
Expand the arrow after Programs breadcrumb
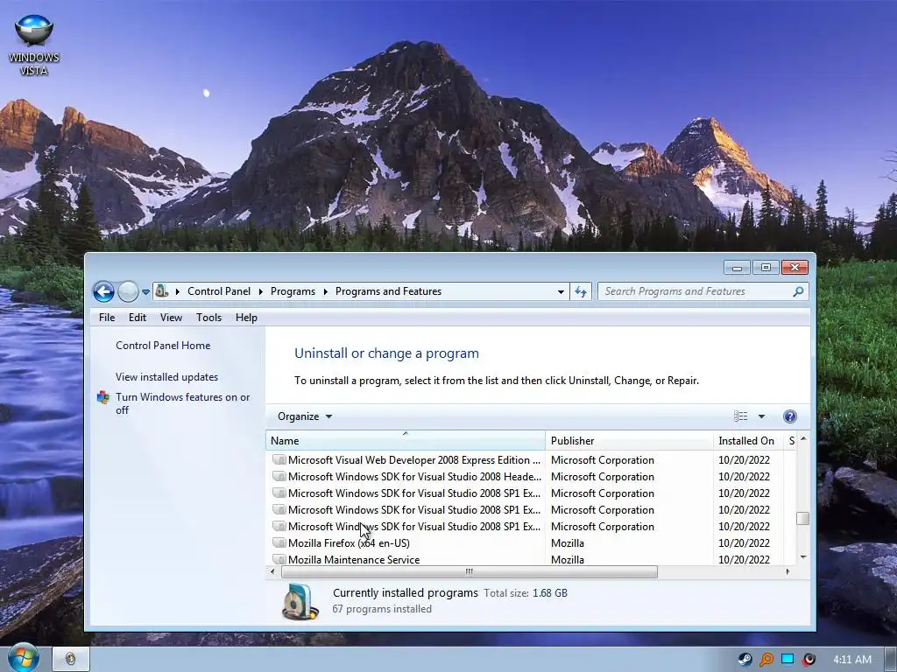tap(326, 291)
